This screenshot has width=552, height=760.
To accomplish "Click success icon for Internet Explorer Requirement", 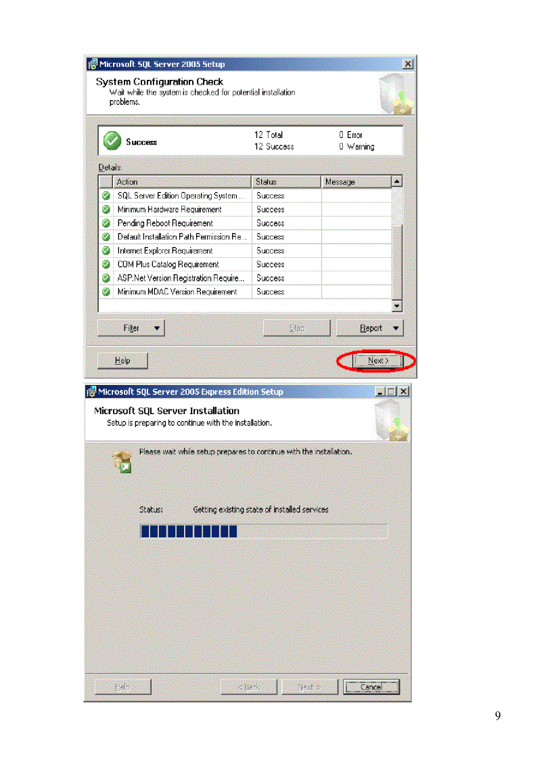I will 106,250.
